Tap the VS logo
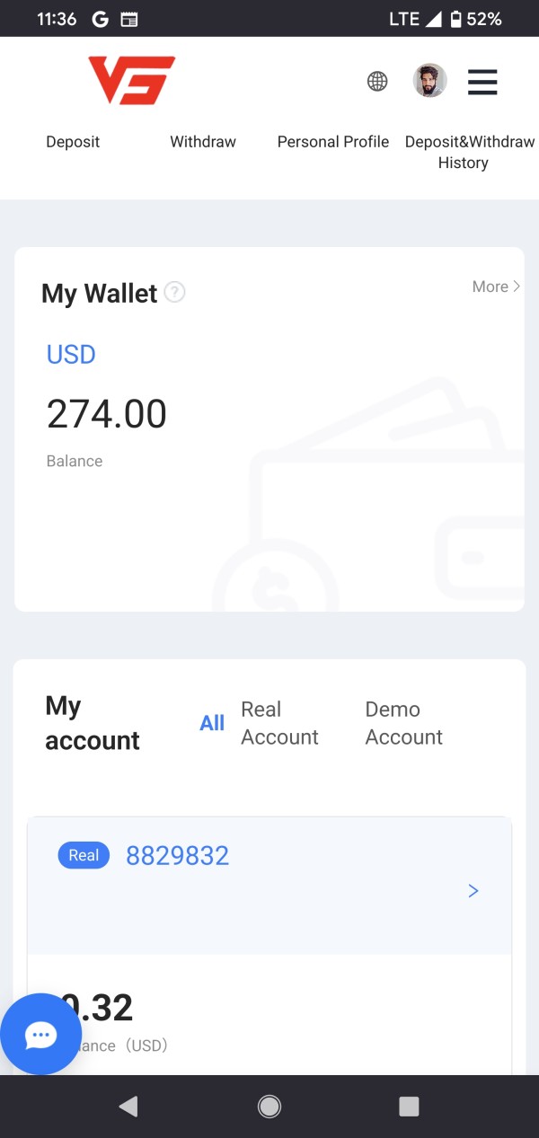Viewport: 539px width, 1138px height. (131, 81)
